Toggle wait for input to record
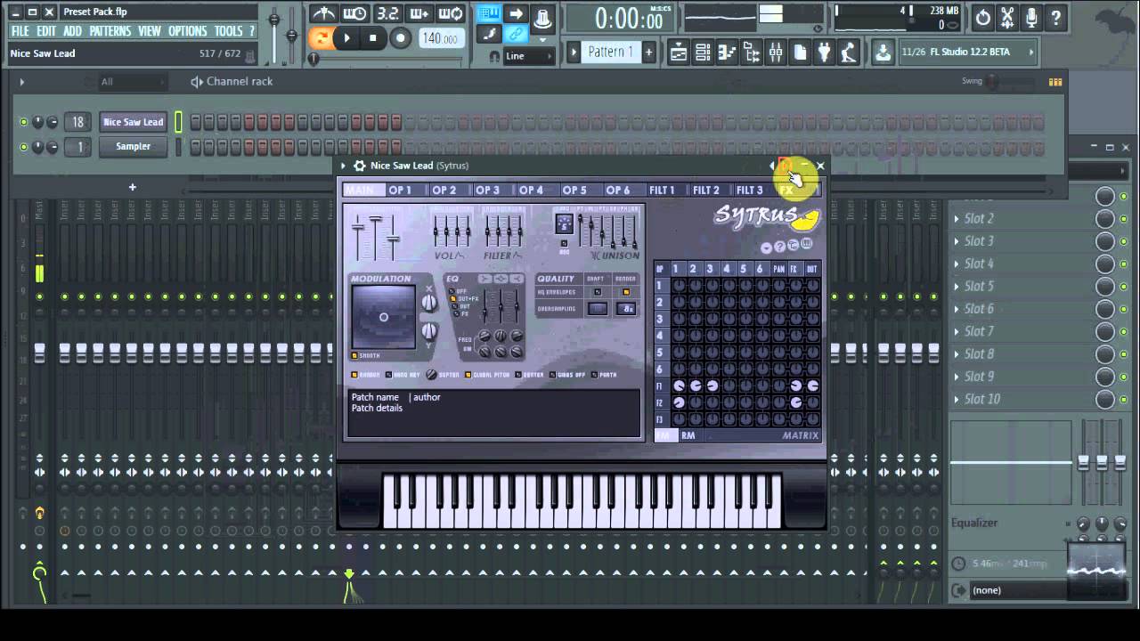Screen dimensions: 1140x641 pyautogui.click(x=354, y=13)
